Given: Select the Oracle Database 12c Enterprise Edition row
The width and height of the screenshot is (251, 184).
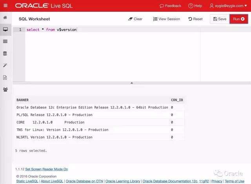Looking at the screenshot, I should pos(100,107).
